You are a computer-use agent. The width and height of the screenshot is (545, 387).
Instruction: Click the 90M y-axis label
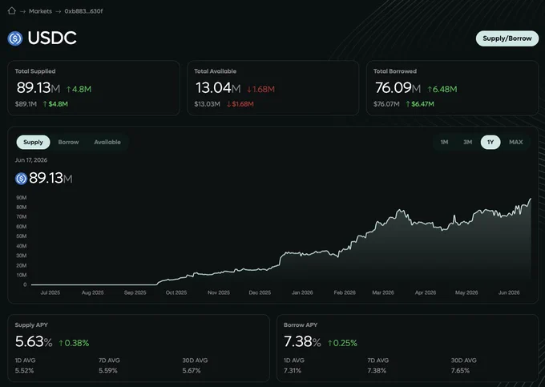tap(22, 198)
